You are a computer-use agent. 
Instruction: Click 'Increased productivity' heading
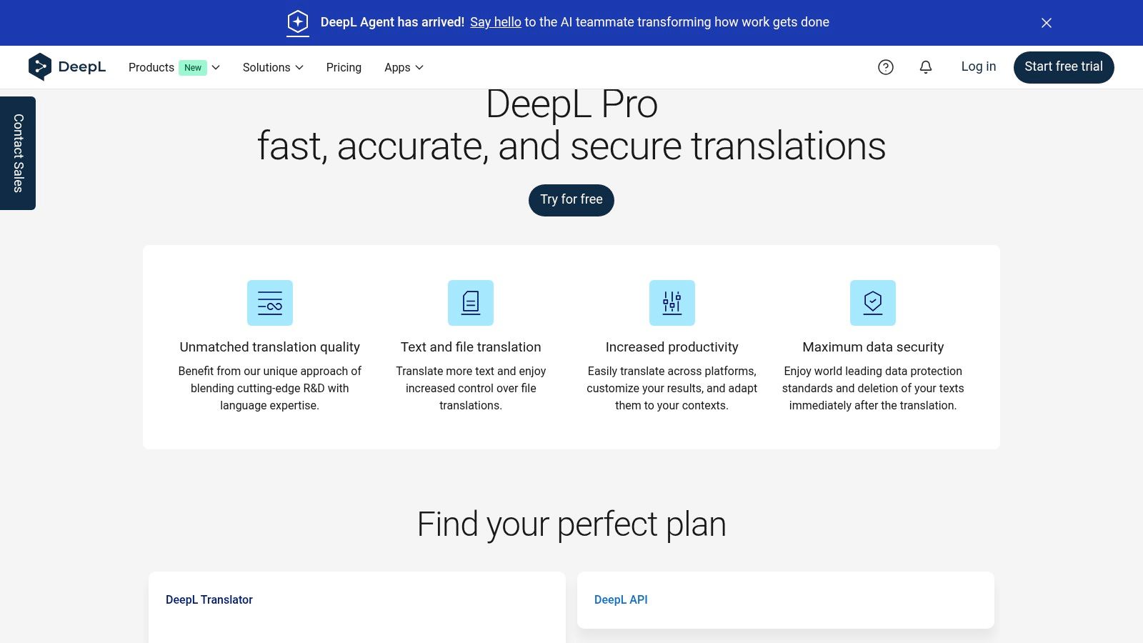click(x=672, y=347)
